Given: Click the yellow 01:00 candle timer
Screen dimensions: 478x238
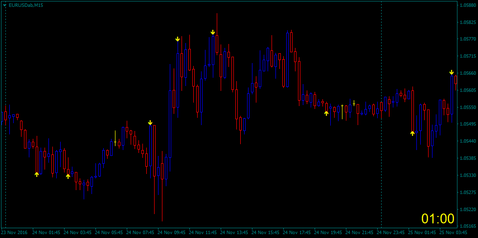Looking at the screenshot, I should pyautogui.click(x=438, y=218).
